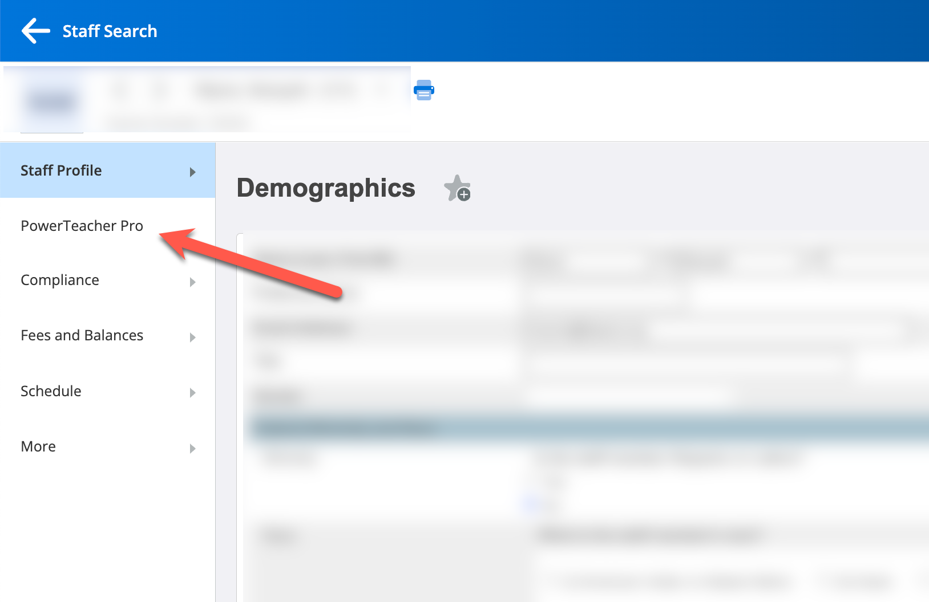929x602 pixels.
Task: Select Staff Profile in the sidebar
Action: (x=61, y=170)
